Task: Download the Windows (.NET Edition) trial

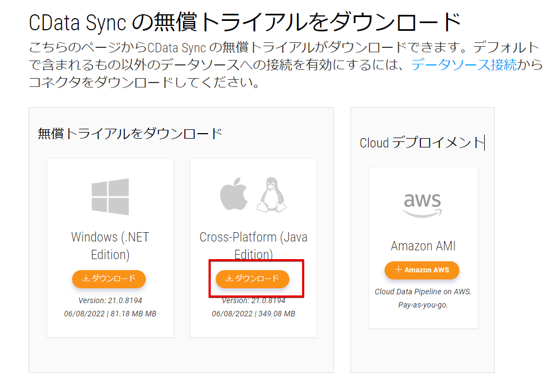Action: coord(109,279)
